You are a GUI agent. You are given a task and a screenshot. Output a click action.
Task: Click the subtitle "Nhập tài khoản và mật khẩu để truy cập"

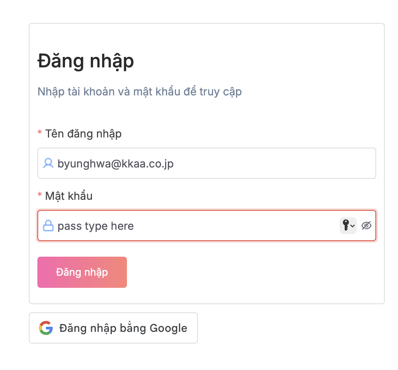(x=139, y=92)
